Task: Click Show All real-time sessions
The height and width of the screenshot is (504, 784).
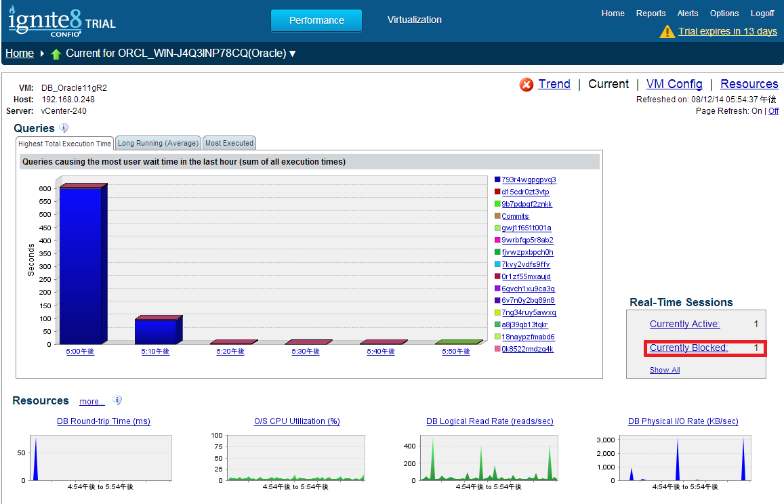Action: [665, 370]
